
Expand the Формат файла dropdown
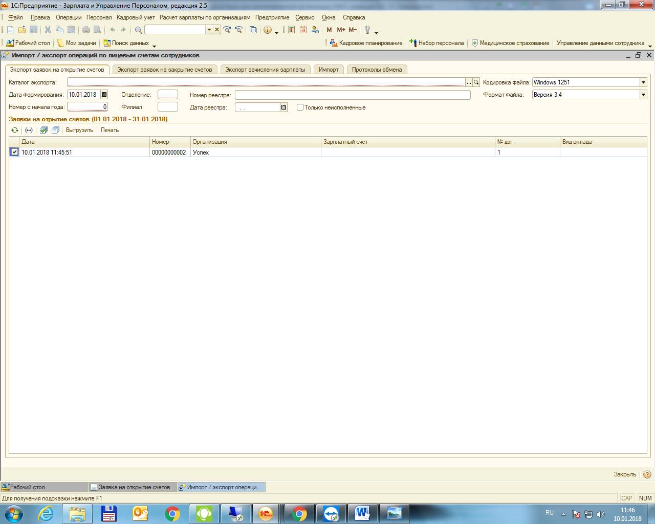[x=643, y=95]
